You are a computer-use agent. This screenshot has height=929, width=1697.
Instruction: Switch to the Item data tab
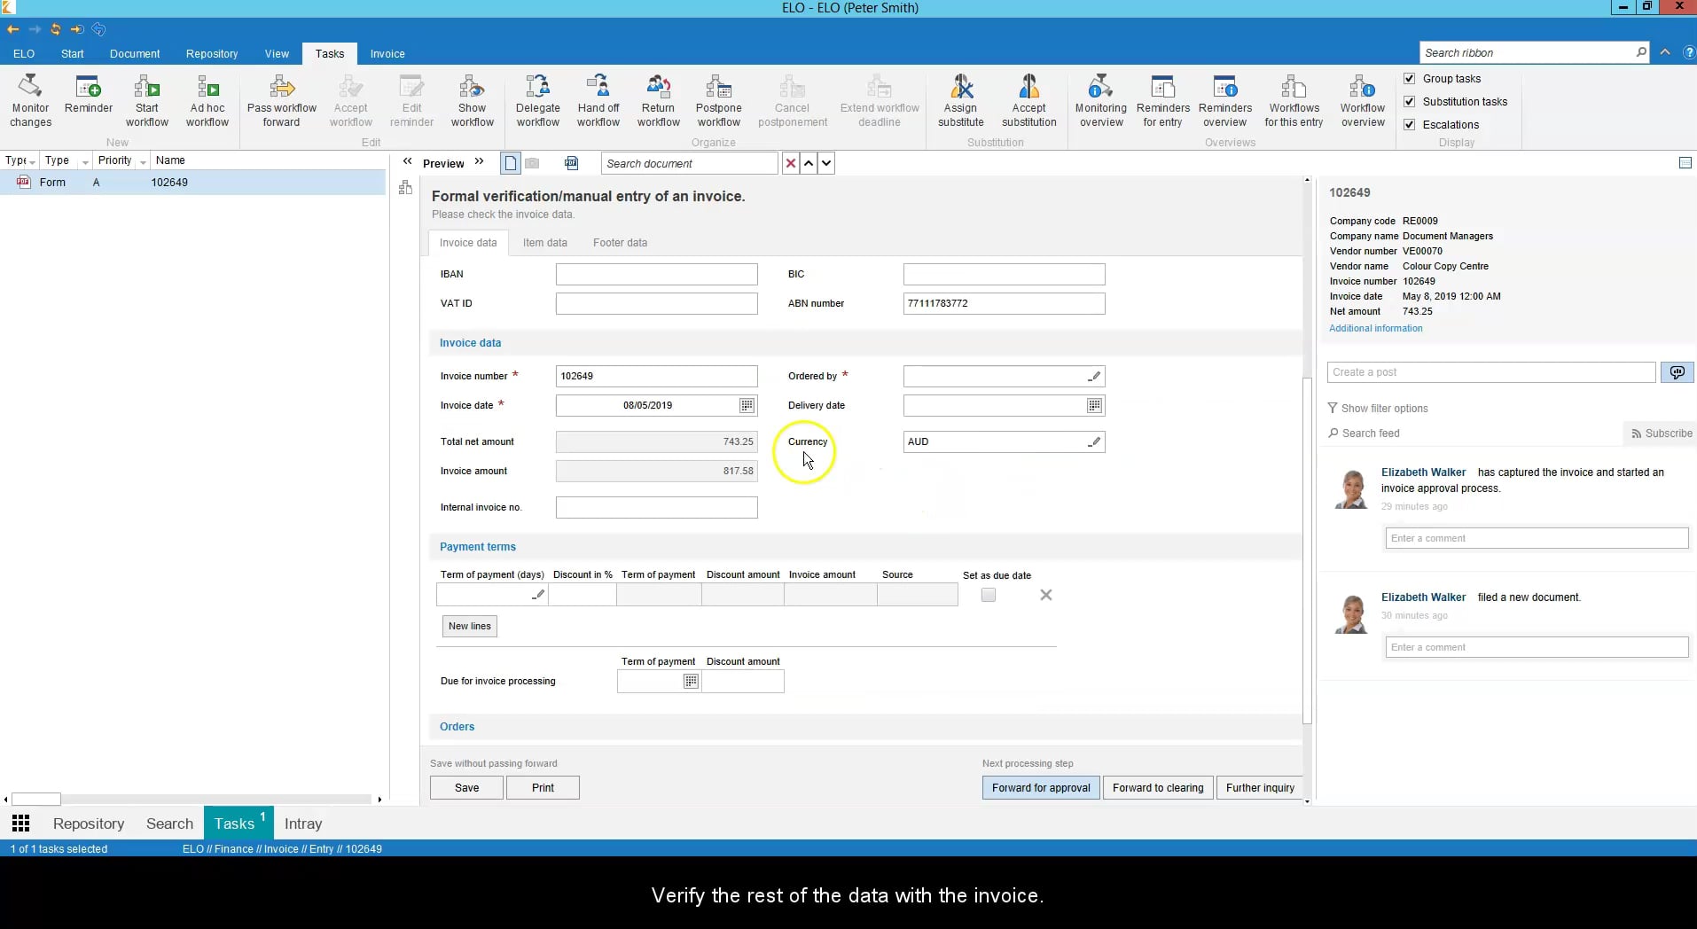point(545,242)
